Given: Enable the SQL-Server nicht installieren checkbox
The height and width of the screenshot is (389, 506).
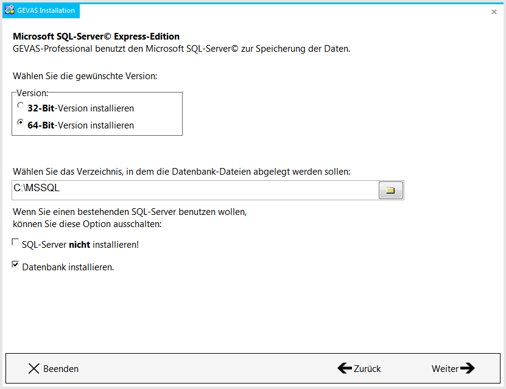Looking at the screenshot, I should 15,242.
